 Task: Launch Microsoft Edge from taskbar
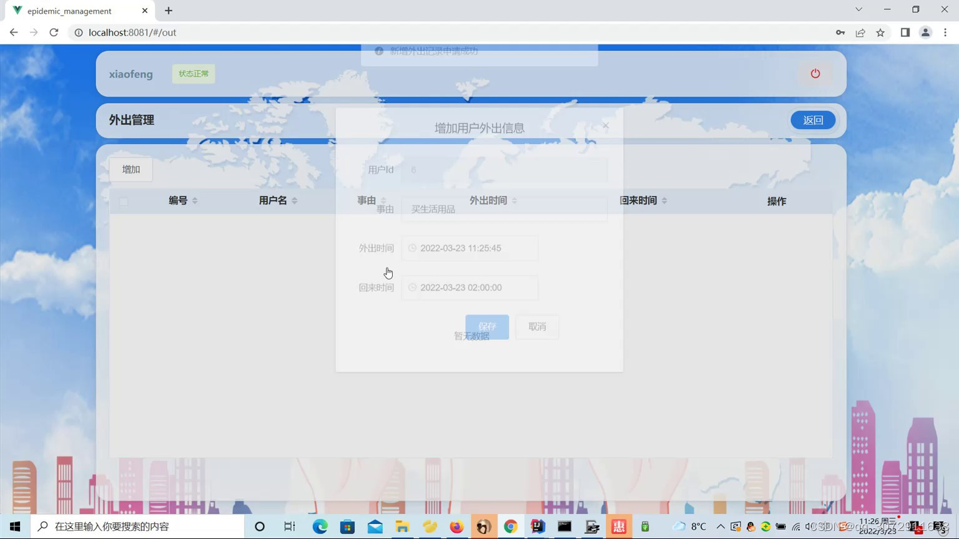(x=320, y=527)
